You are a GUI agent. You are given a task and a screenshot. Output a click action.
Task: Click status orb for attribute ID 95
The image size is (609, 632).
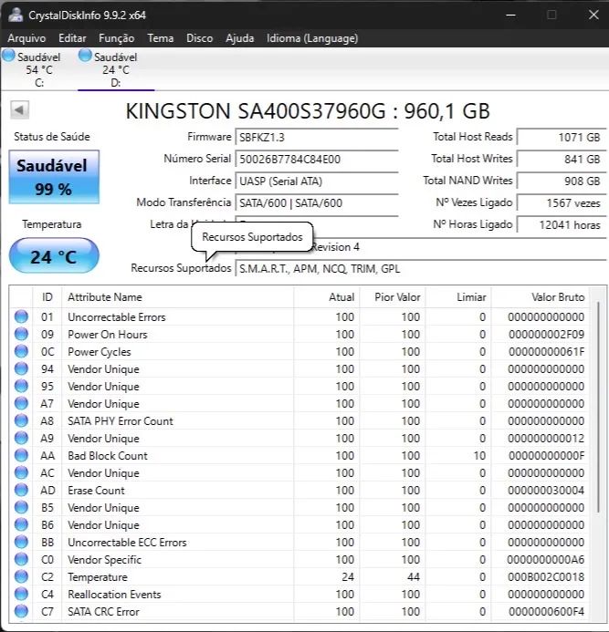coord(21,386)
